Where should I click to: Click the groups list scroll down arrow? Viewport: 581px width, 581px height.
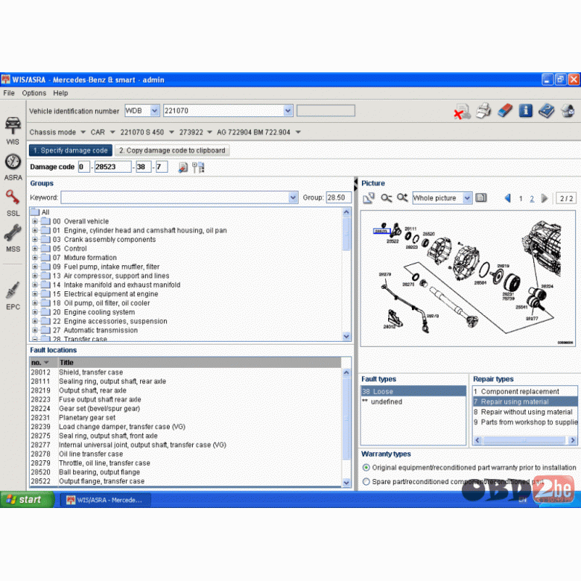(x=346, y=337)
